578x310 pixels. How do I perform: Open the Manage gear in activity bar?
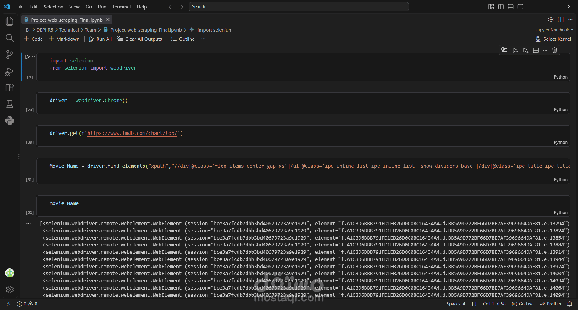pyautogui.click(x=10, y=290)
